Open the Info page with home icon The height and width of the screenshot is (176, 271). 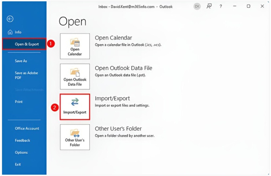15,32
